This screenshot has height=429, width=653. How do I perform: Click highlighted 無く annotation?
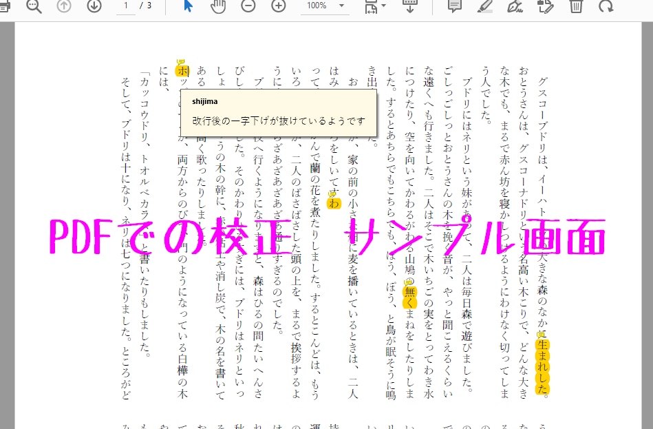pyautogui.click(x=410, y=296)
